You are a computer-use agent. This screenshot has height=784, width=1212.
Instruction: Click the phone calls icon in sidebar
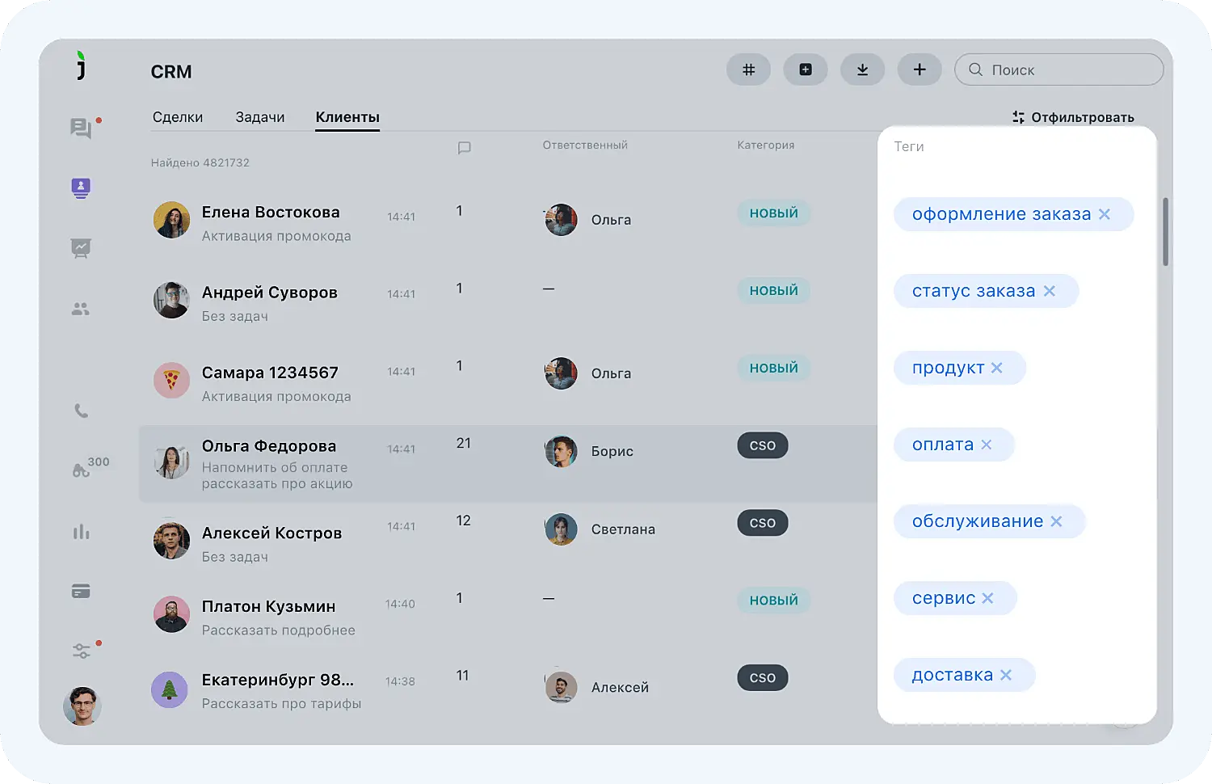click(81, 411)
